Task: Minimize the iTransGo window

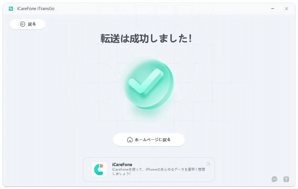Action: 273,9
